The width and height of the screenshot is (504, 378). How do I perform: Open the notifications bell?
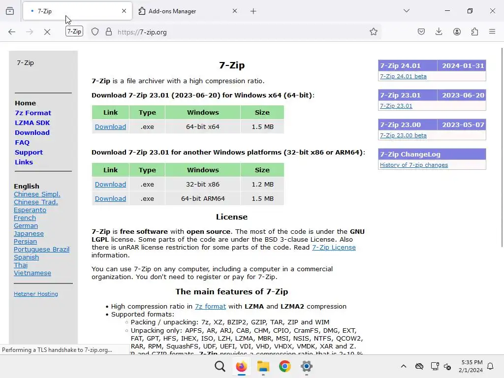pyautogui.click(x=490, y=366)
